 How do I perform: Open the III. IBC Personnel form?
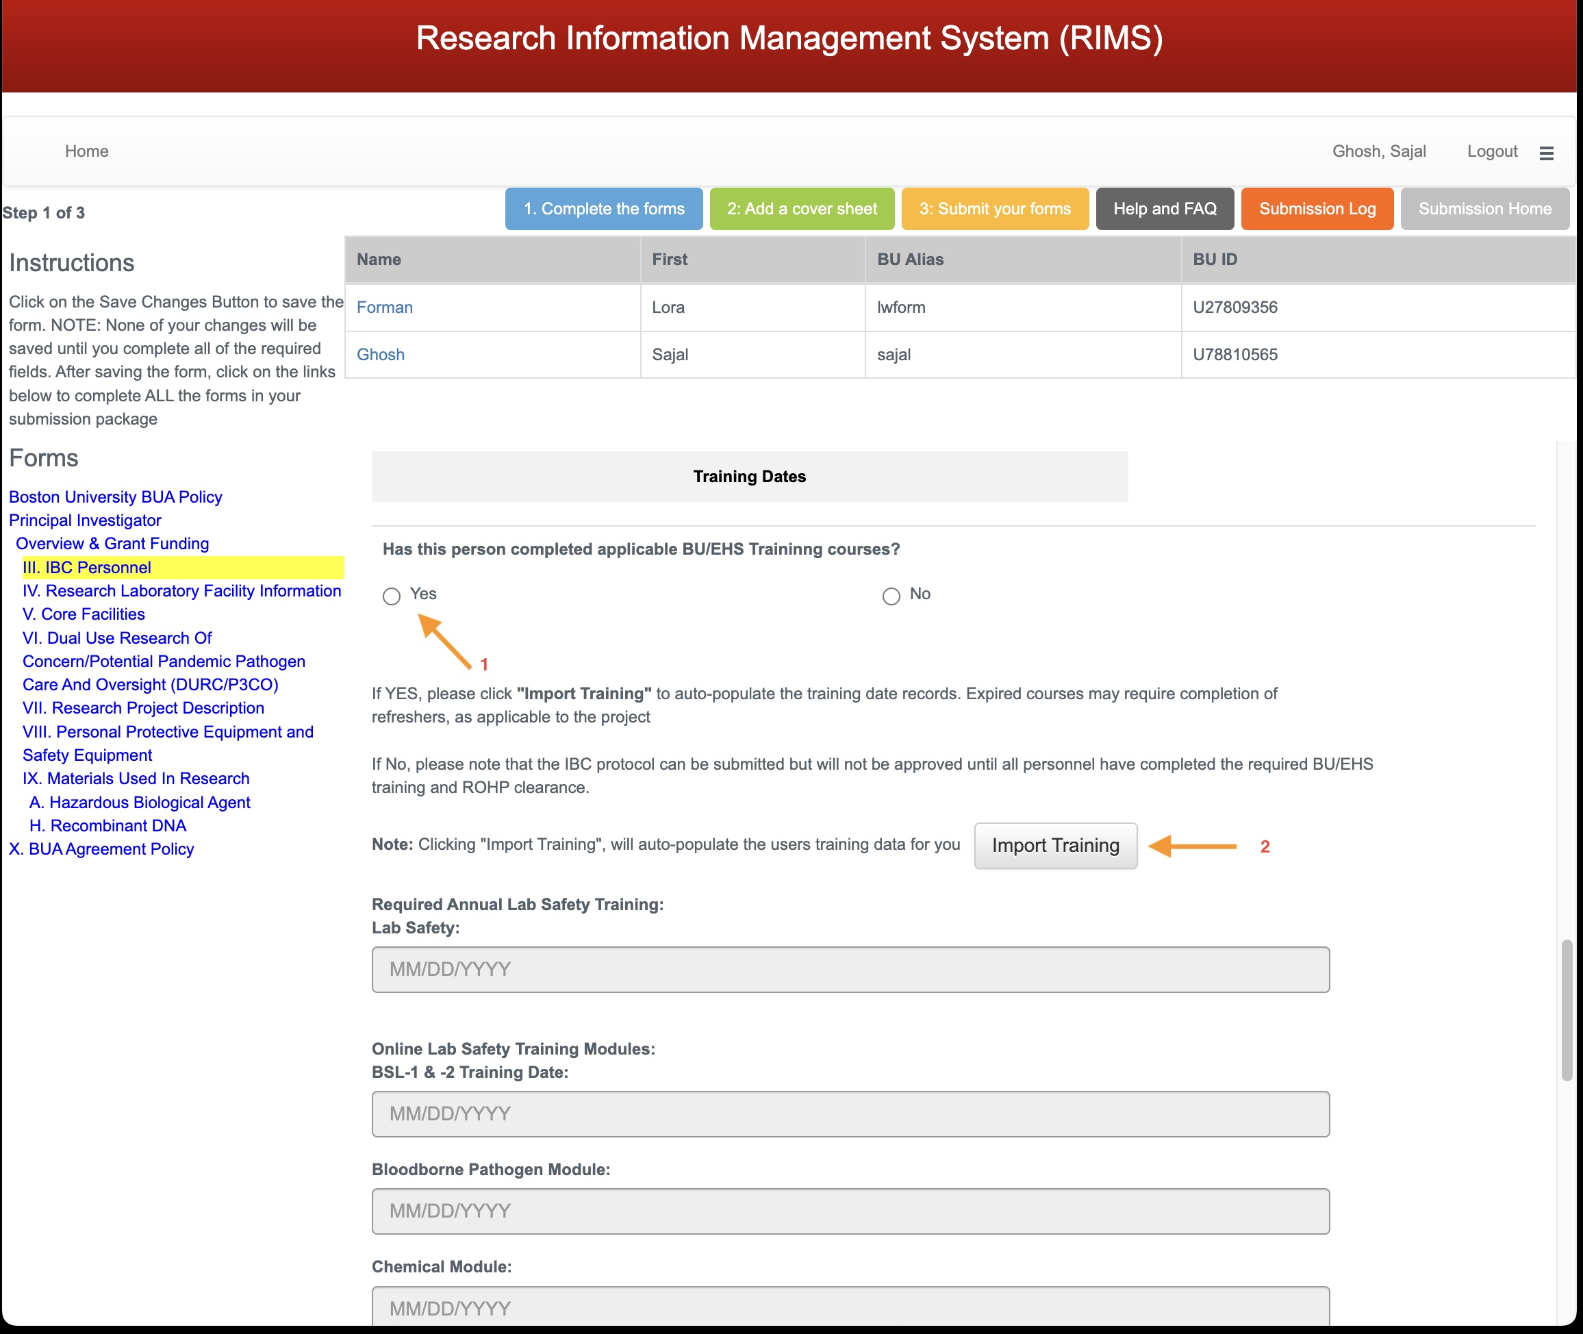tap(87, 567)
